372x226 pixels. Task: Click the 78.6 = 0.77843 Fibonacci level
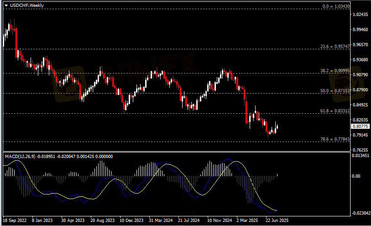335,139
